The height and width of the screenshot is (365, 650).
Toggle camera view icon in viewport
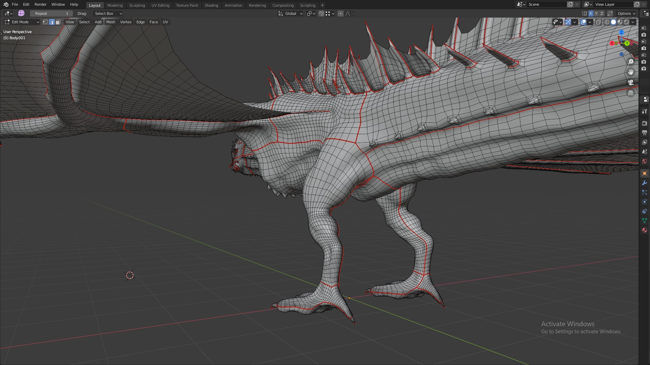pos(631,82)
